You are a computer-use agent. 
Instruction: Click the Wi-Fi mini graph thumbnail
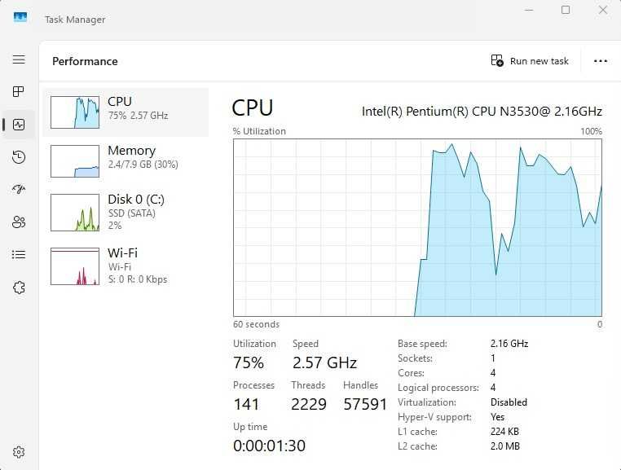point(75,266)
